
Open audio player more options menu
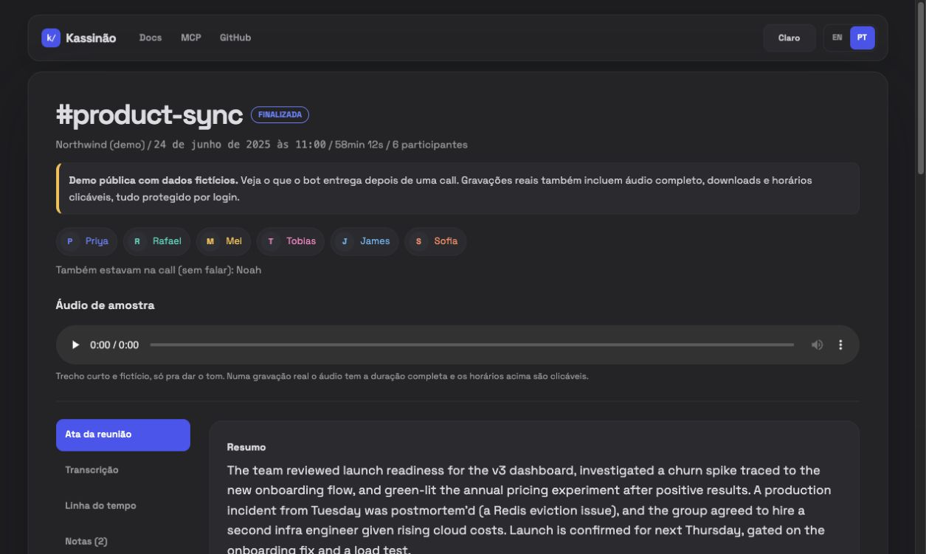840,344
